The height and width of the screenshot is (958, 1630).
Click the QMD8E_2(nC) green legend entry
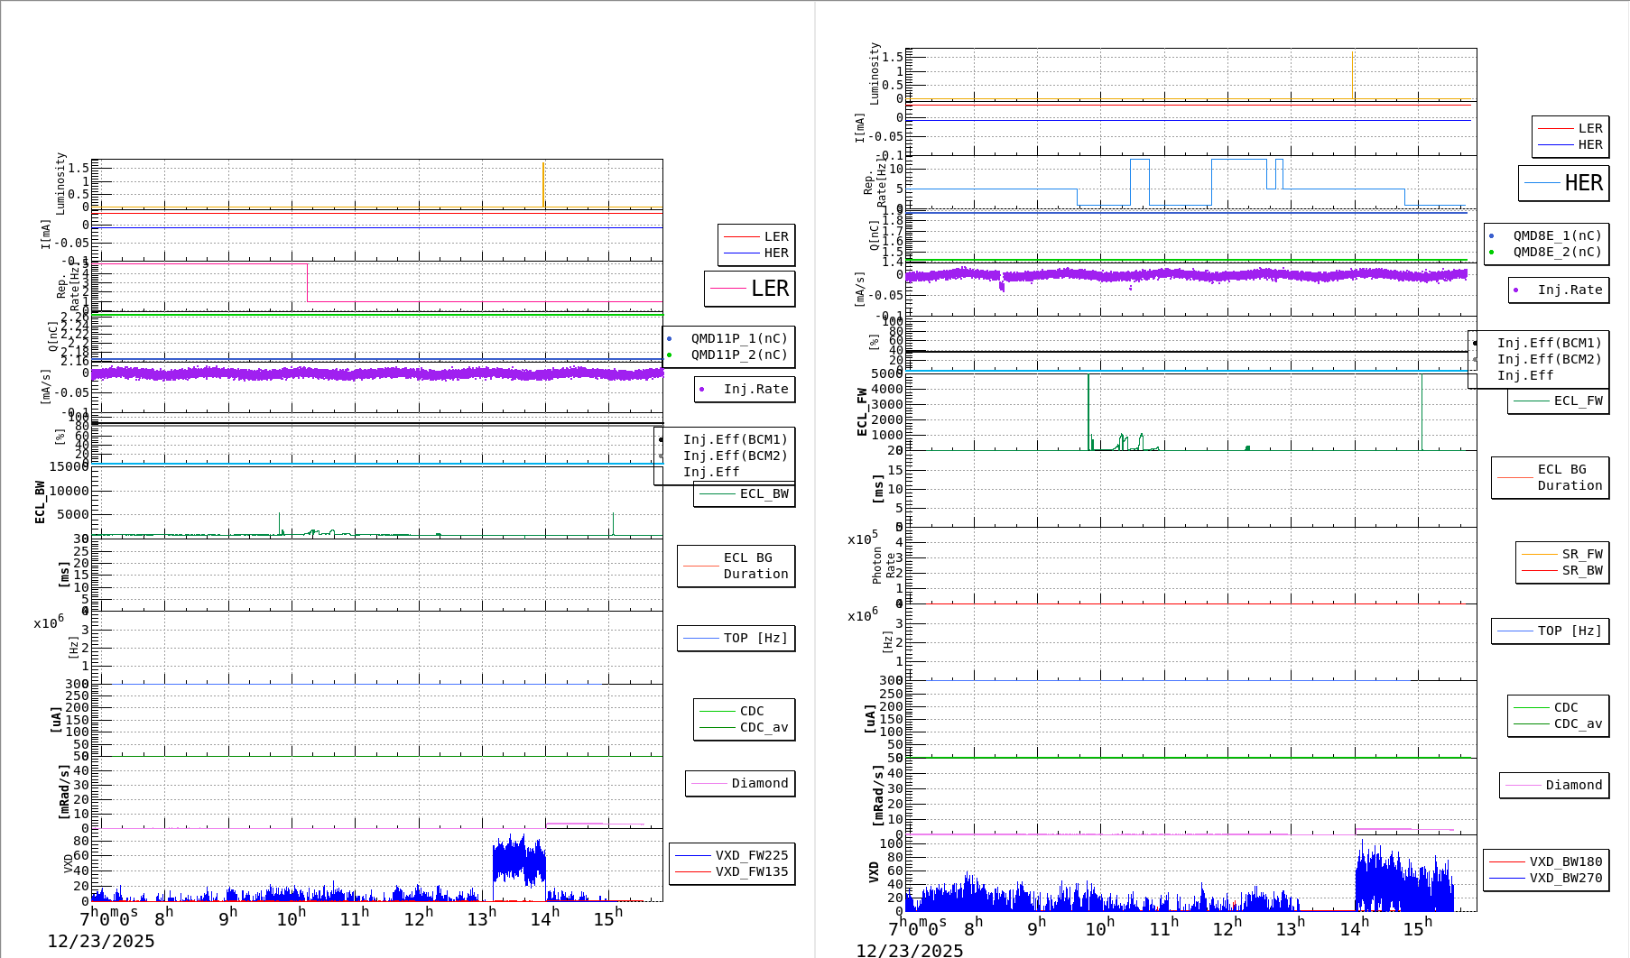click(x=1546, y=252)
